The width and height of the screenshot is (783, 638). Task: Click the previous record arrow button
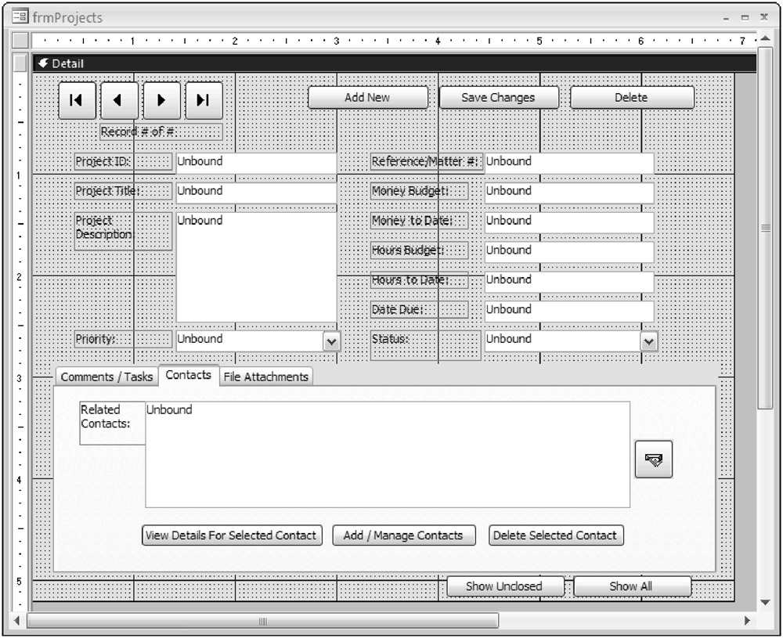119,100
